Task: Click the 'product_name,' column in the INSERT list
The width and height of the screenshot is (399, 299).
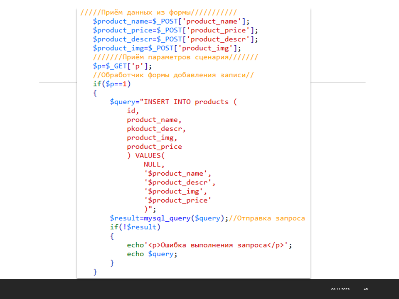Action: click(154, 120)
